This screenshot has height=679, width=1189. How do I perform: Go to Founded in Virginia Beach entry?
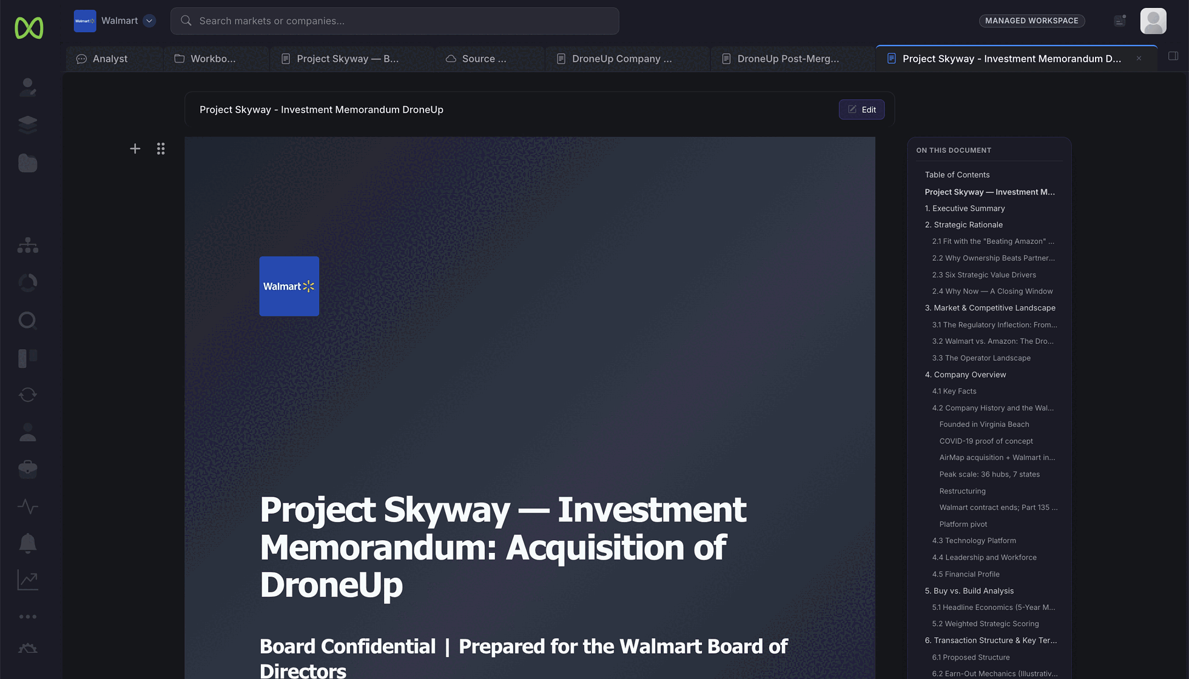984,424
